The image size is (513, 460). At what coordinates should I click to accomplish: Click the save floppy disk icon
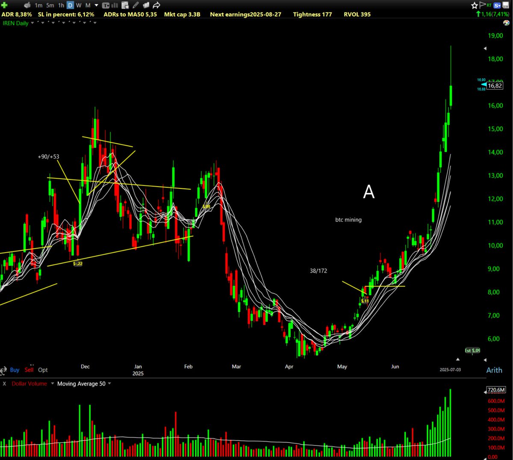506,5
